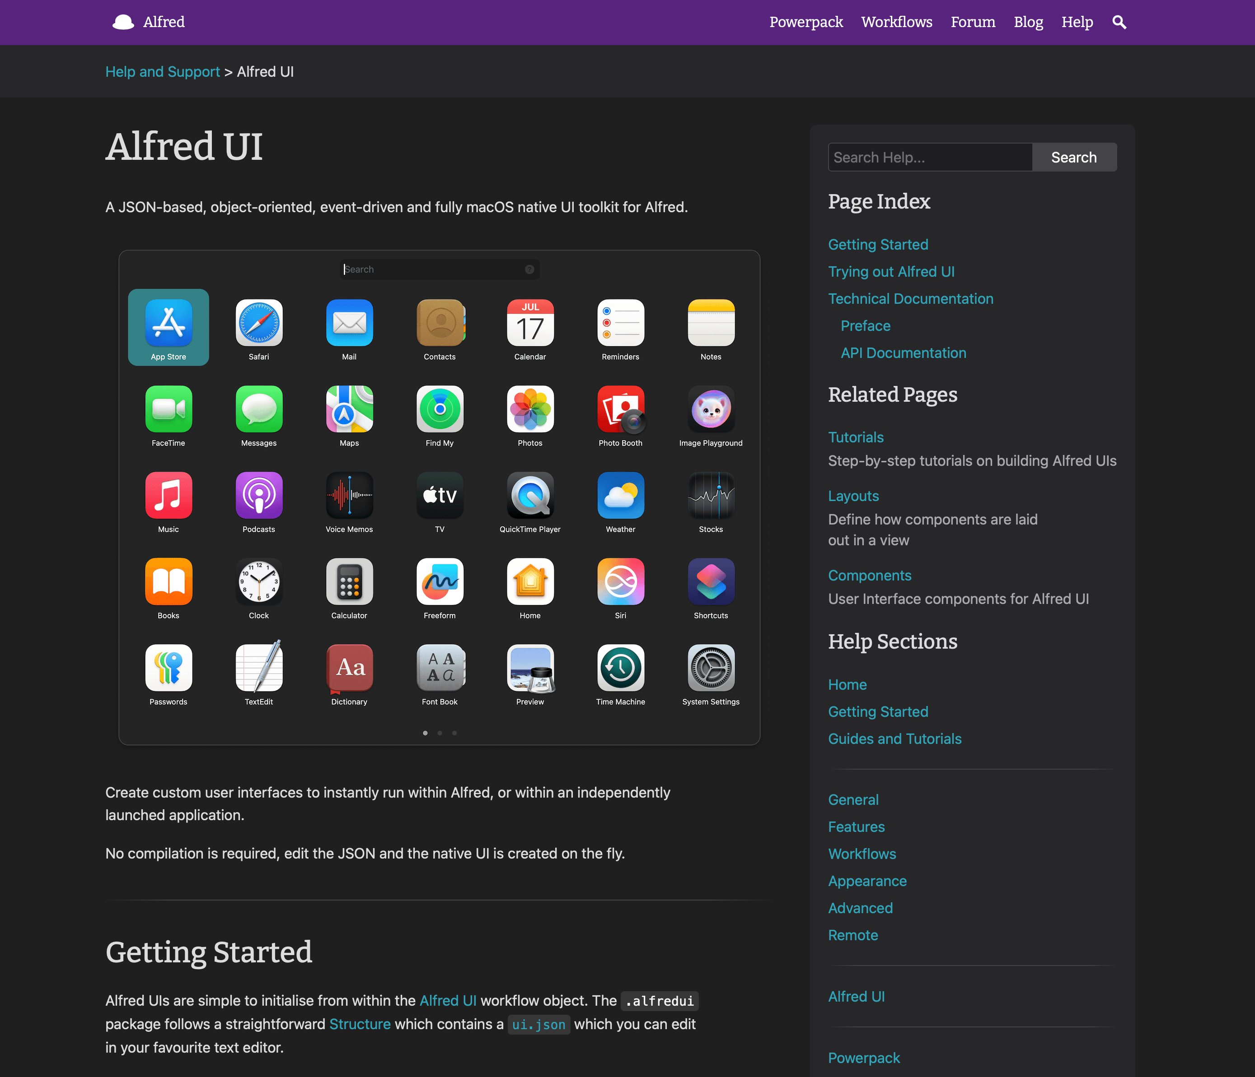Click help question mark in launcher search
The image size is (1255, 1077).
pyautogui.click(x=529, y=269)
